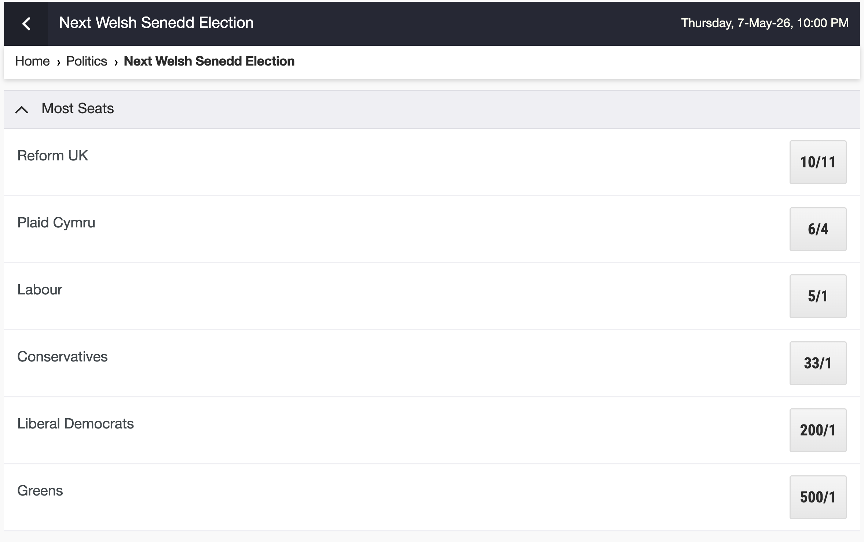Bet on Liberal Democrats at 200/1
Screen dimensions: 864x542
pos(817,430)
